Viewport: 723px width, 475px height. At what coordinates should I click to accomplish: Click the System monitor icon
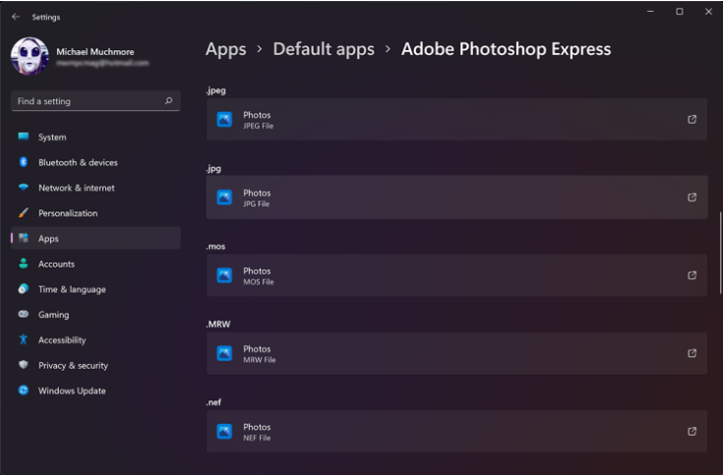23,136
